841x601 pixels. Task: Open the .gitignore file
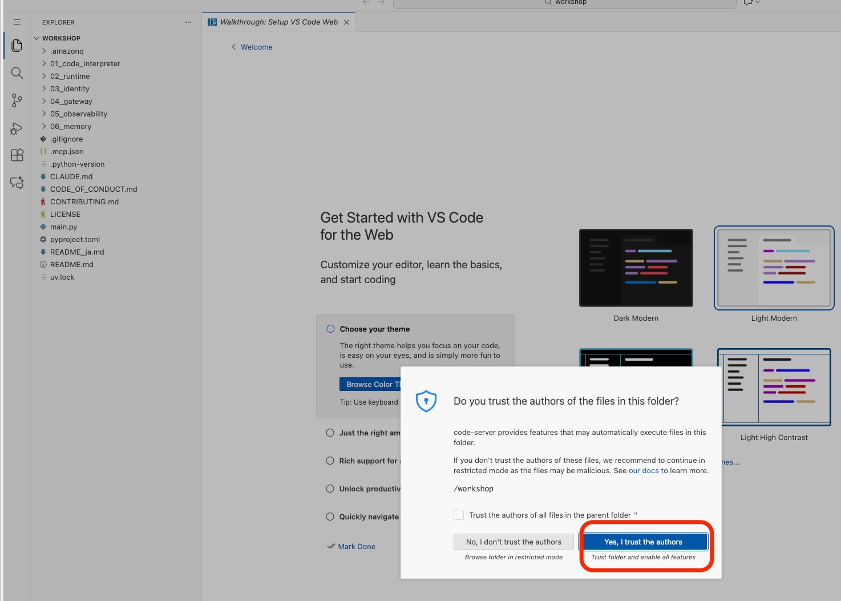(116, 139)
